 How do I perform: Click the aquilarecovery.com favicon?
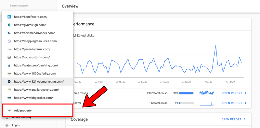pos(9,90)
